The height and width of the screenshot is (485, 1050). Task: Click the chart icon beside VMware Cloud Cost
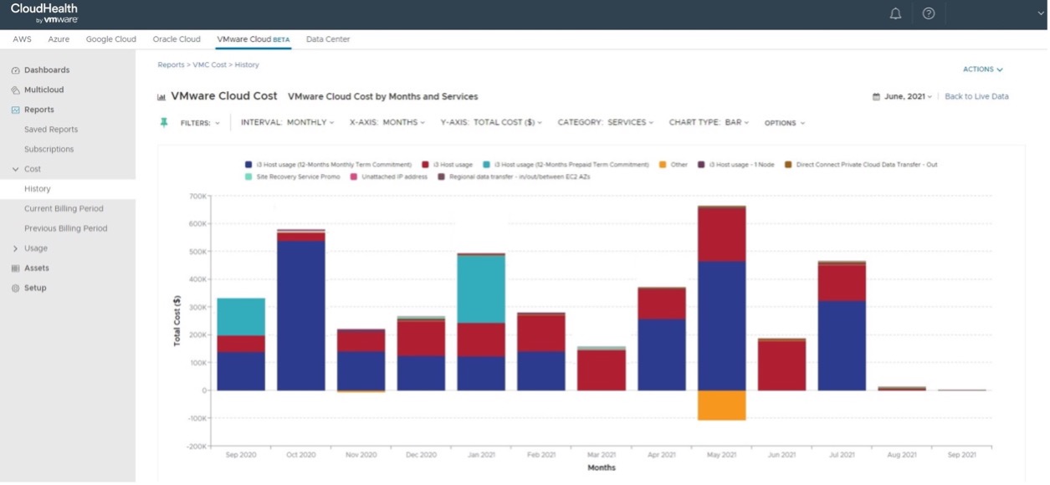point(160,95)
